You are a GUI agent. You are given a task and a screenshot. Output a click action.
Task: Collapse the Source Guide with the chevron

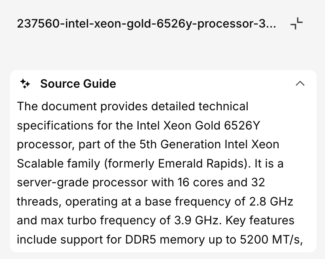pyautogui.click(x=300, y=84)
